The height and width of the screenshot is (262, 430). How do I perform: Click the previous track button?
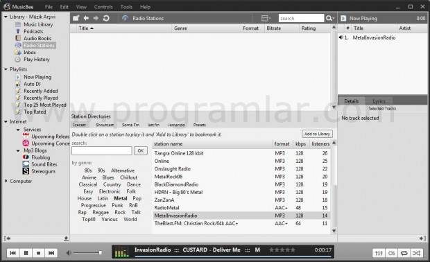(13, 253)
